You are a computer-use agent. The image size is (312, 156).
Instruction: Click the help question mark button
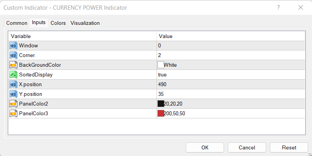[279, 7]
